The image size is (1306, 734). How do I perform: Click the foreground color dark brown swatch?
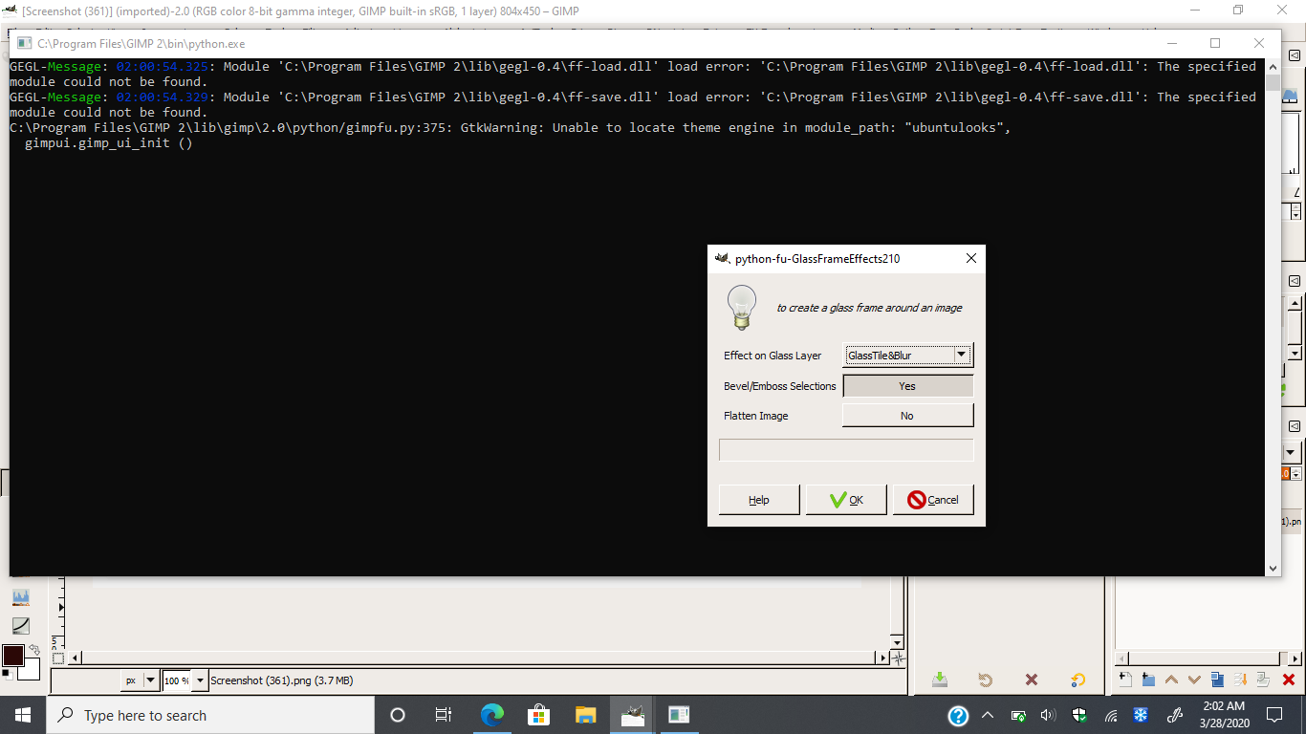[12, 655]
